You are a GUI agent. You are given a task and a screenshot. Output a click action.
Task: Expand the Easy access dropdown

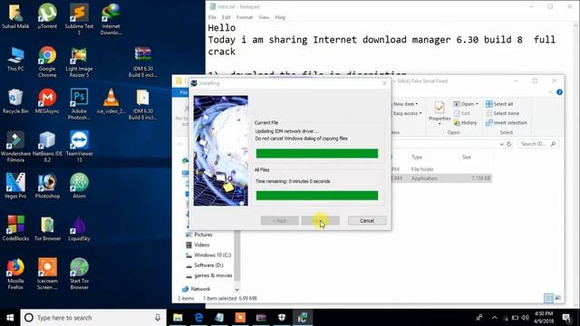(407, 113)
